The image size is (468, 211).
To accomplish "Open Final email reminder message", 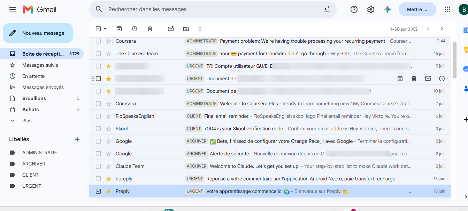I will (x=270, y=116).
